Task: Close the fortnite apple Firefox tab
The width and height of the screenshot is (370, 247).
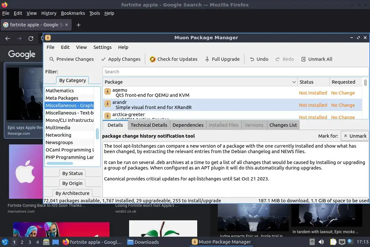Action: tap(66, 25)
